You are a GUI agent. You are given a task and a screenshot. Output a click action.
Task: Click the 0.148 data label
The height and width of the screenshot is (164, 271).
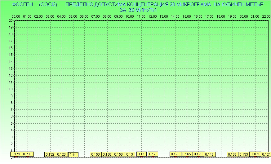coord(210,154)
